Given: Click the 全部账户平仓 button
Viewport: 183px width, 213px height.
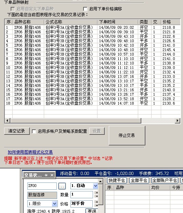Looking at the screenshot, I should tap(165, 180).
